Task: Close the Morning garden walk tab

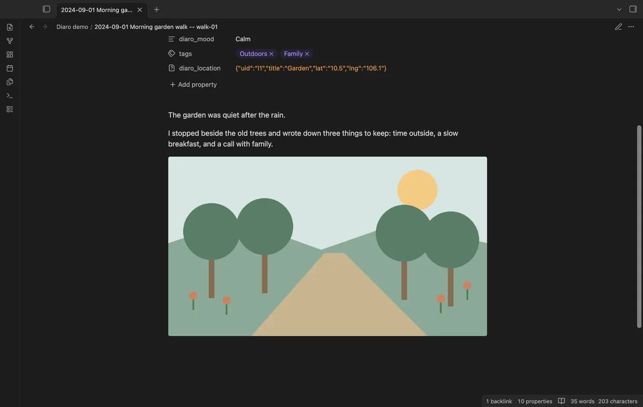Action: click(140, 10)
